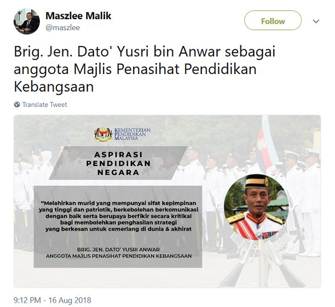Screen dimensions: 335x307
Task: Click the caption Anggota Majlis Penasihat Pendidikan Kebangsaan
Action: [119, 256]
